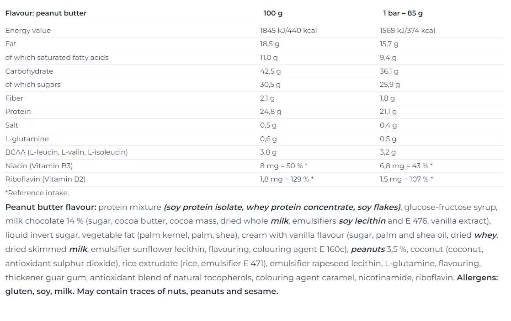Select the 'Energy value' row label

(28, 31)
